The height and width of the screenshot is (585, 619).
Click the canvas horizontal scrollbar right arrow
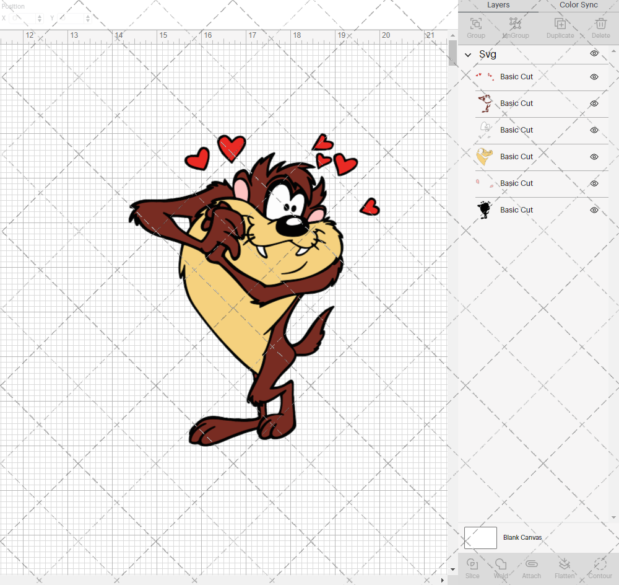(x=443, y=580)
